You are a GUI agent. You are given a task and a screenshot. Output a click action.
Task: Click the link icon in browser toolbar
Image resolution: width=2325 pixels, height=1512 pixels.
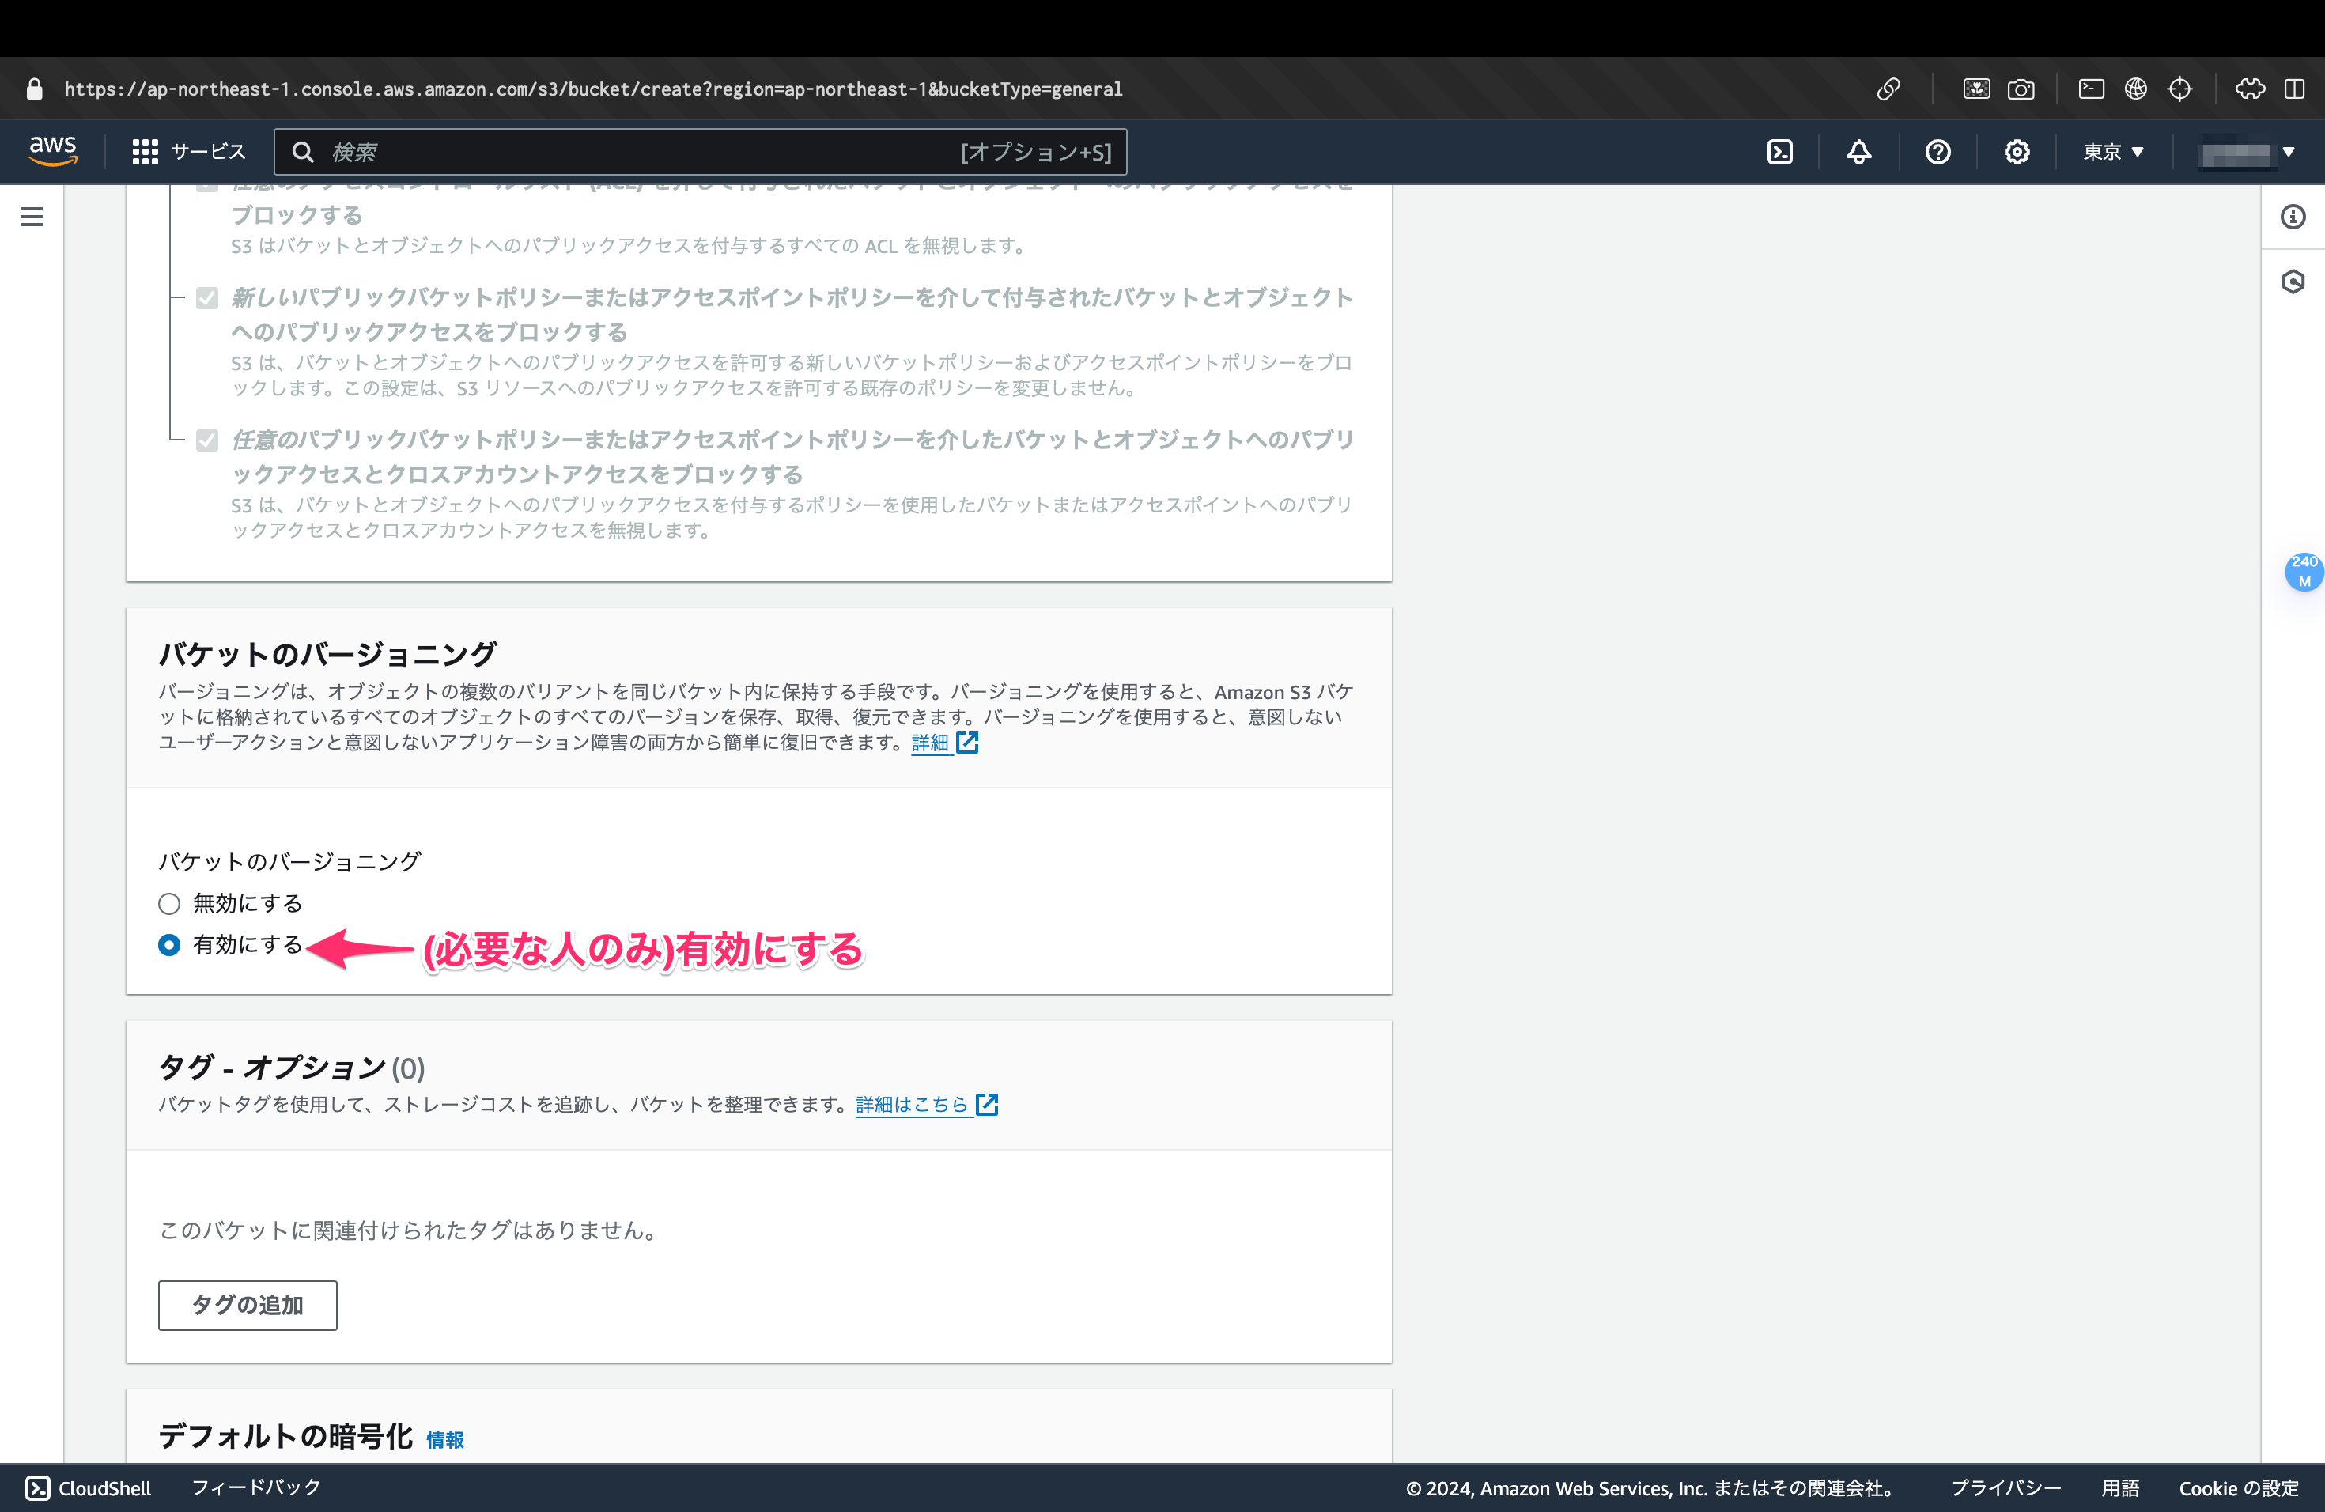pyautogui.click(x=1888, y=88)
